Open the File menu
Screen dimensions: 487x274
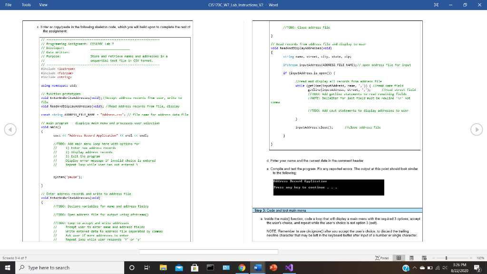coord(9,5)
